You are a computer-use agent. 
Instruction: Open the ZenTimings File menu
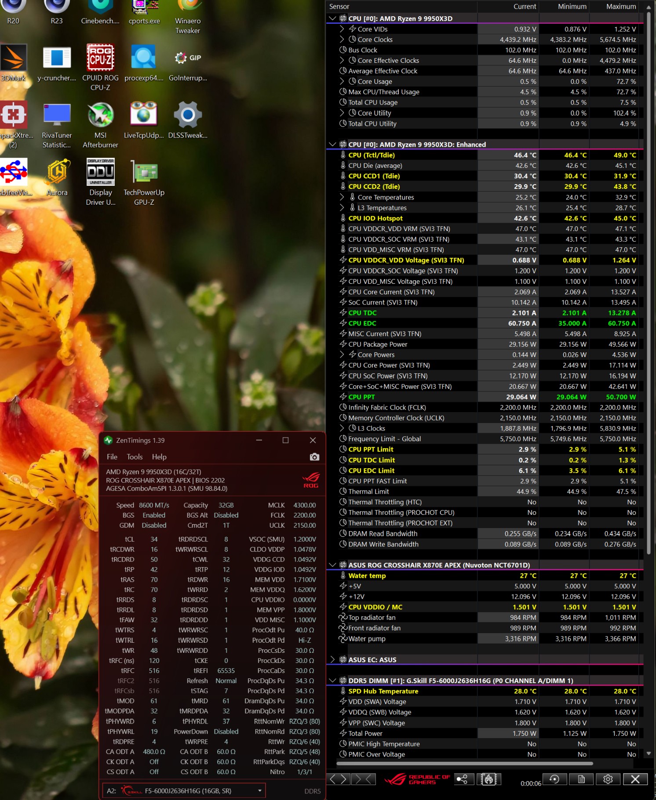pyautogui.click(x=112, y=457)
